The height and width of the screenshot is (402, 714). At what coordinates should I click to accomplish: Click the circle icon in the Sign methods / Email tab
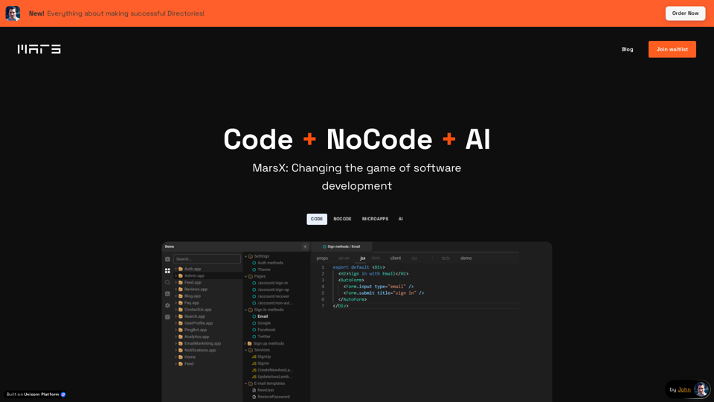point(324,246)
